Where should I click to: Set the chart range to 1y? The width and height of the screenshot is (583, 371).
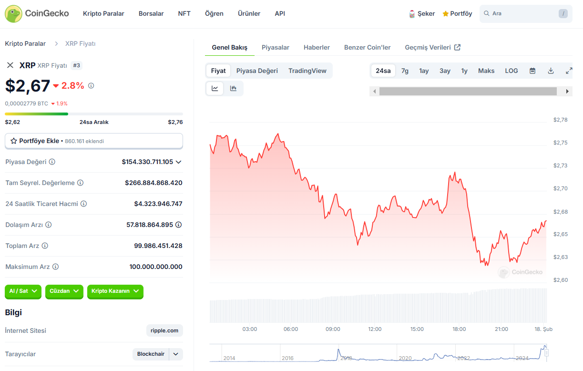pos(464,71)
